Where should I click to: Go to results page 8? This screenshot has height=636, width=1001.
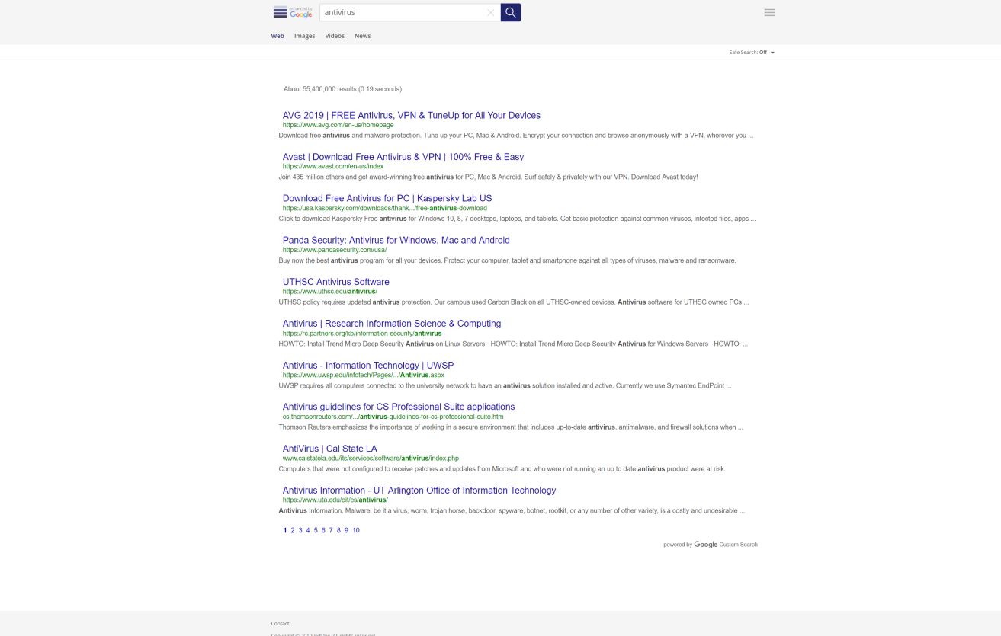(x=338, y=530)
